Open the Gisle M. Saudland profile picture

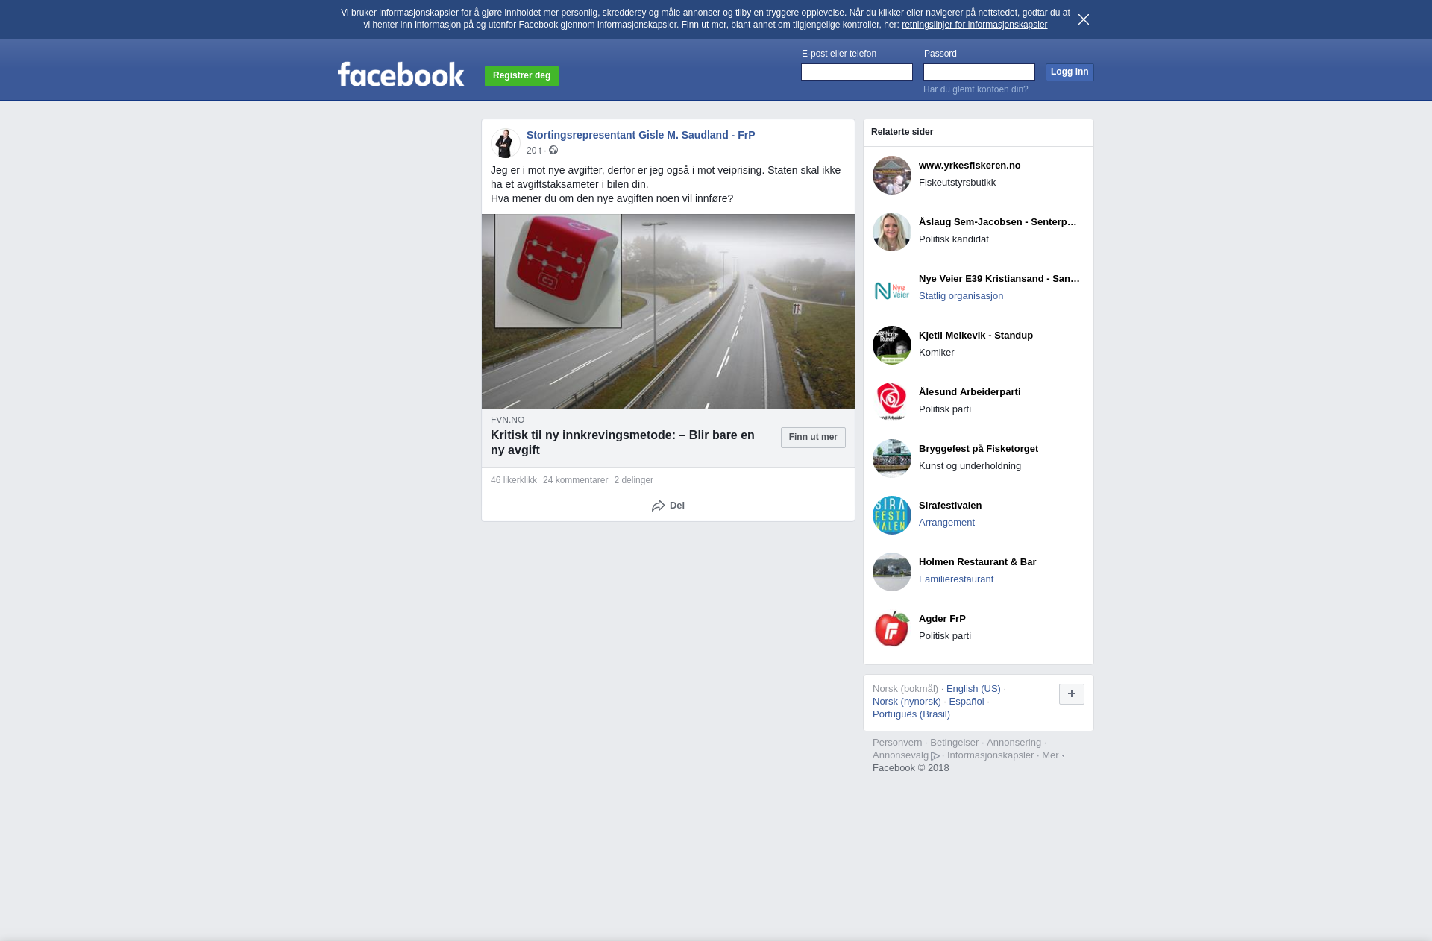point(505,143)
